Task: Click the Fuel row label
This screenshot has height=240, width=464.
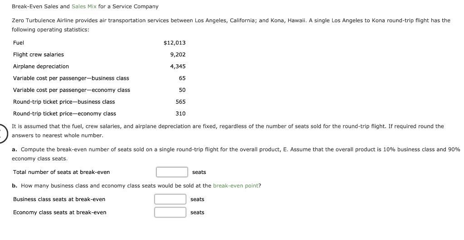Action: [x=18, y=43]
